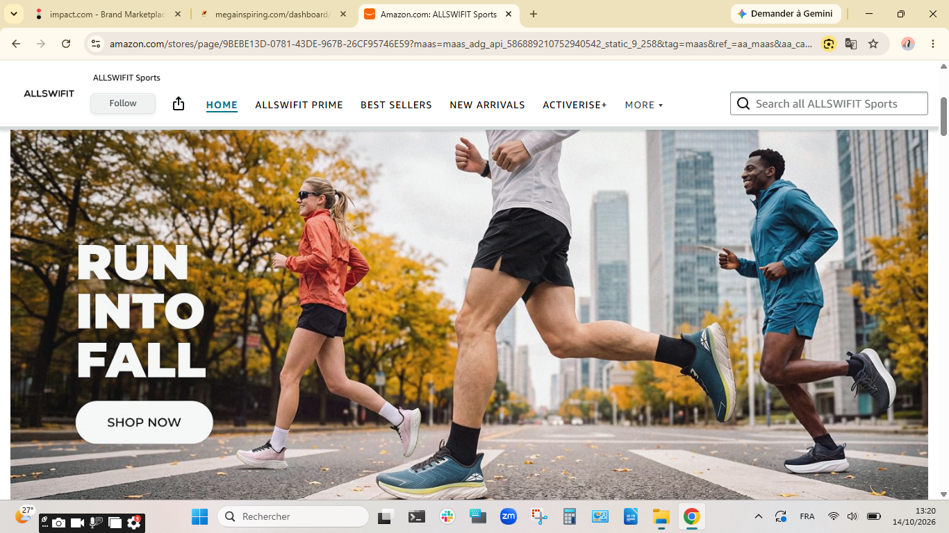The width and height of the screenshot is (949, 533).
Task: Click the page vertical scrollbar thumb
Action: click(943, 116)
